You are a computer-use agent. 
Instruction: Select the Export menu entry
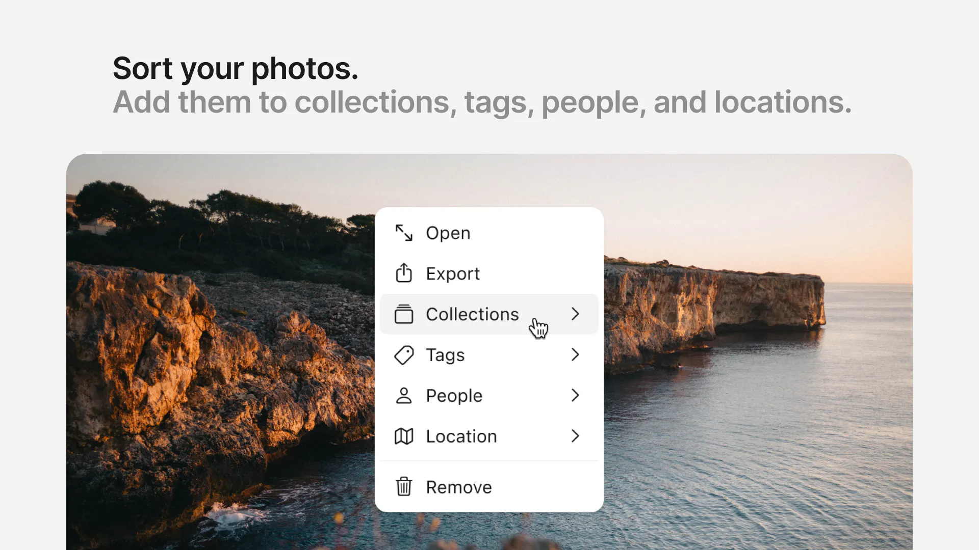[x=489, y=273]
